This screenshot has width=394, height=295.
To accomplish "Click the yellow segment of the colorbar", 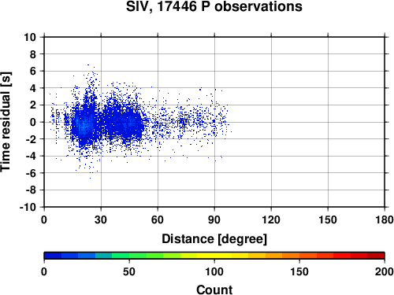I will click(214, 256).
